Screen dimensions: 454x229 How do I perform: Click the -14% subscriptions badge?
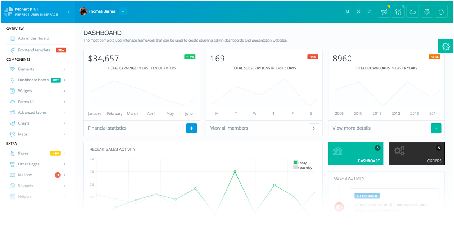pos(312,57)
